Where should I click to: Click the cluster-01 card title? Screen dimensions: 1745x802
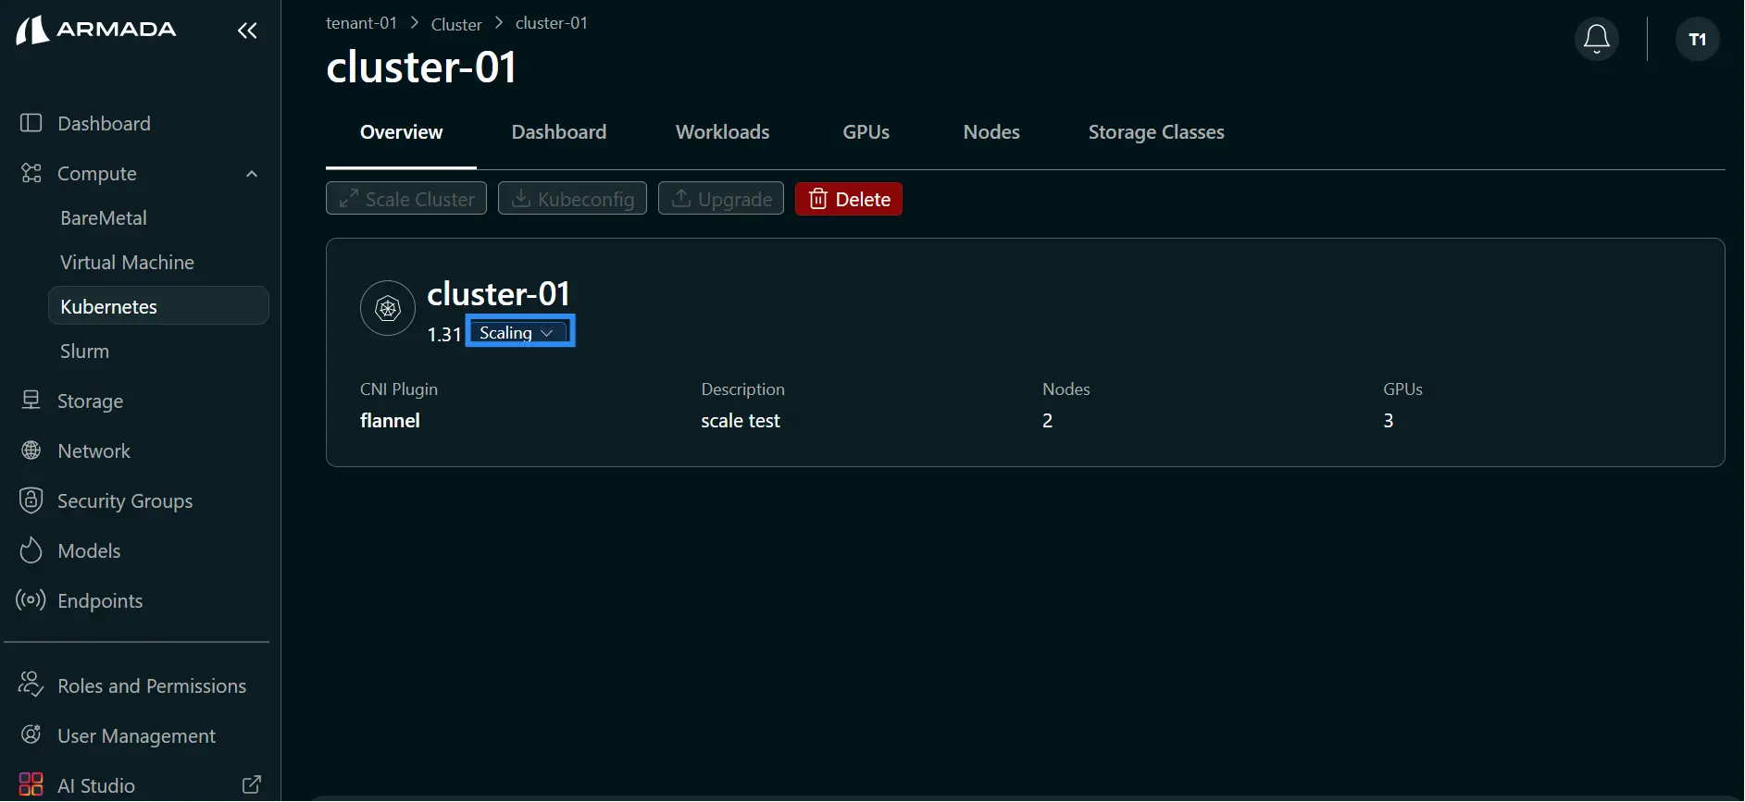click(499, 294)
